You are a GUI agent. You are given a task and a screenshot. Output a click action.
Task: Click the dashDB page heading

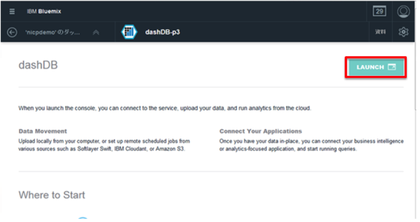tap(38, 65)
